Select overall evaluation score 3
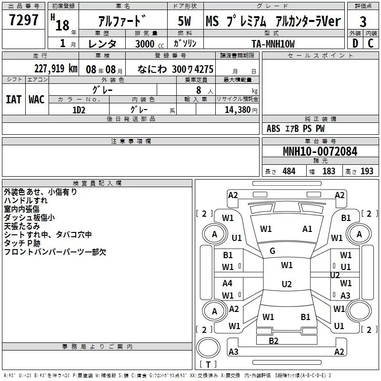Image resolution: width=381 pixels, height=381 pixels. [363, 22]
